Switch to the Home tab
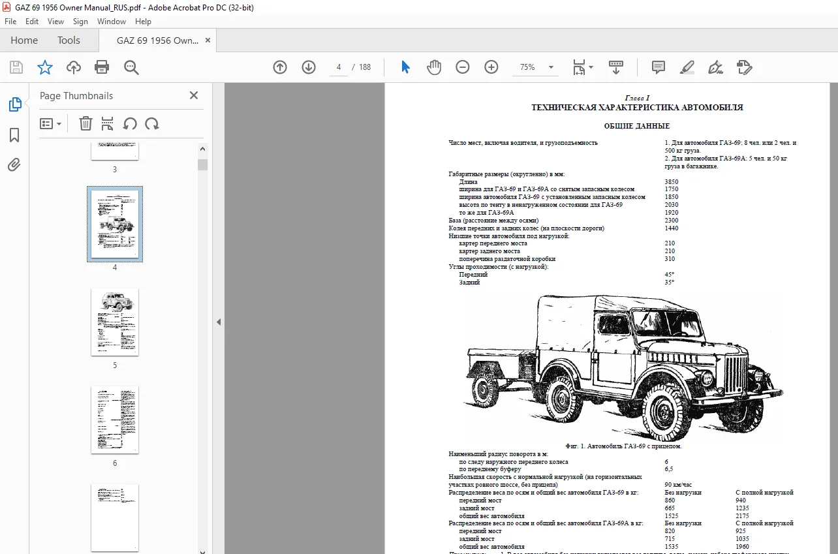The width and height of the screenshot is (838, 554). (24, 40)
